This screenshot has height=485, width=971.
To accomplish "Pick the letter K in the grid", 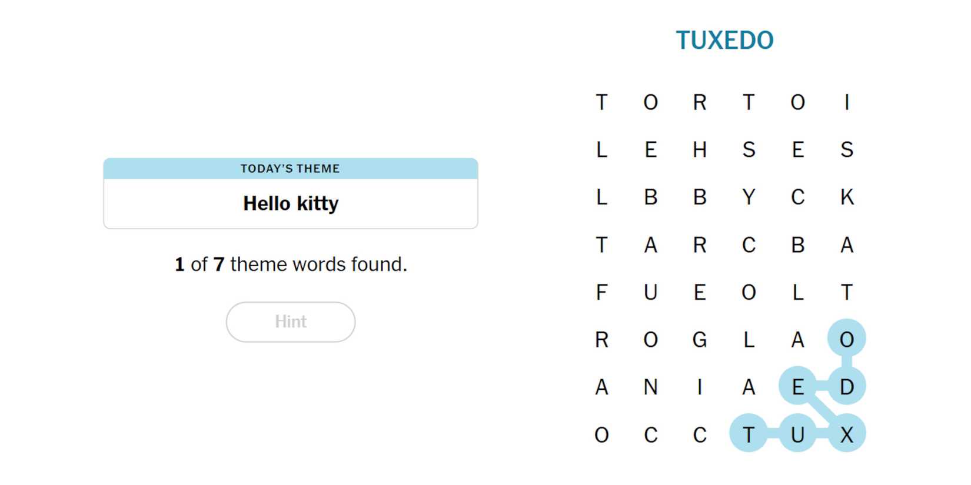I will (x=846, y=198).
